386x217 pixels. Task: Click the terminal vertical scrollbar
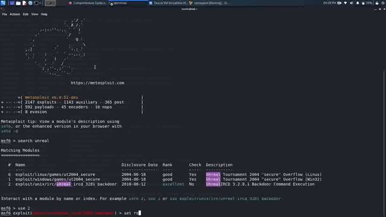(385, 143)
